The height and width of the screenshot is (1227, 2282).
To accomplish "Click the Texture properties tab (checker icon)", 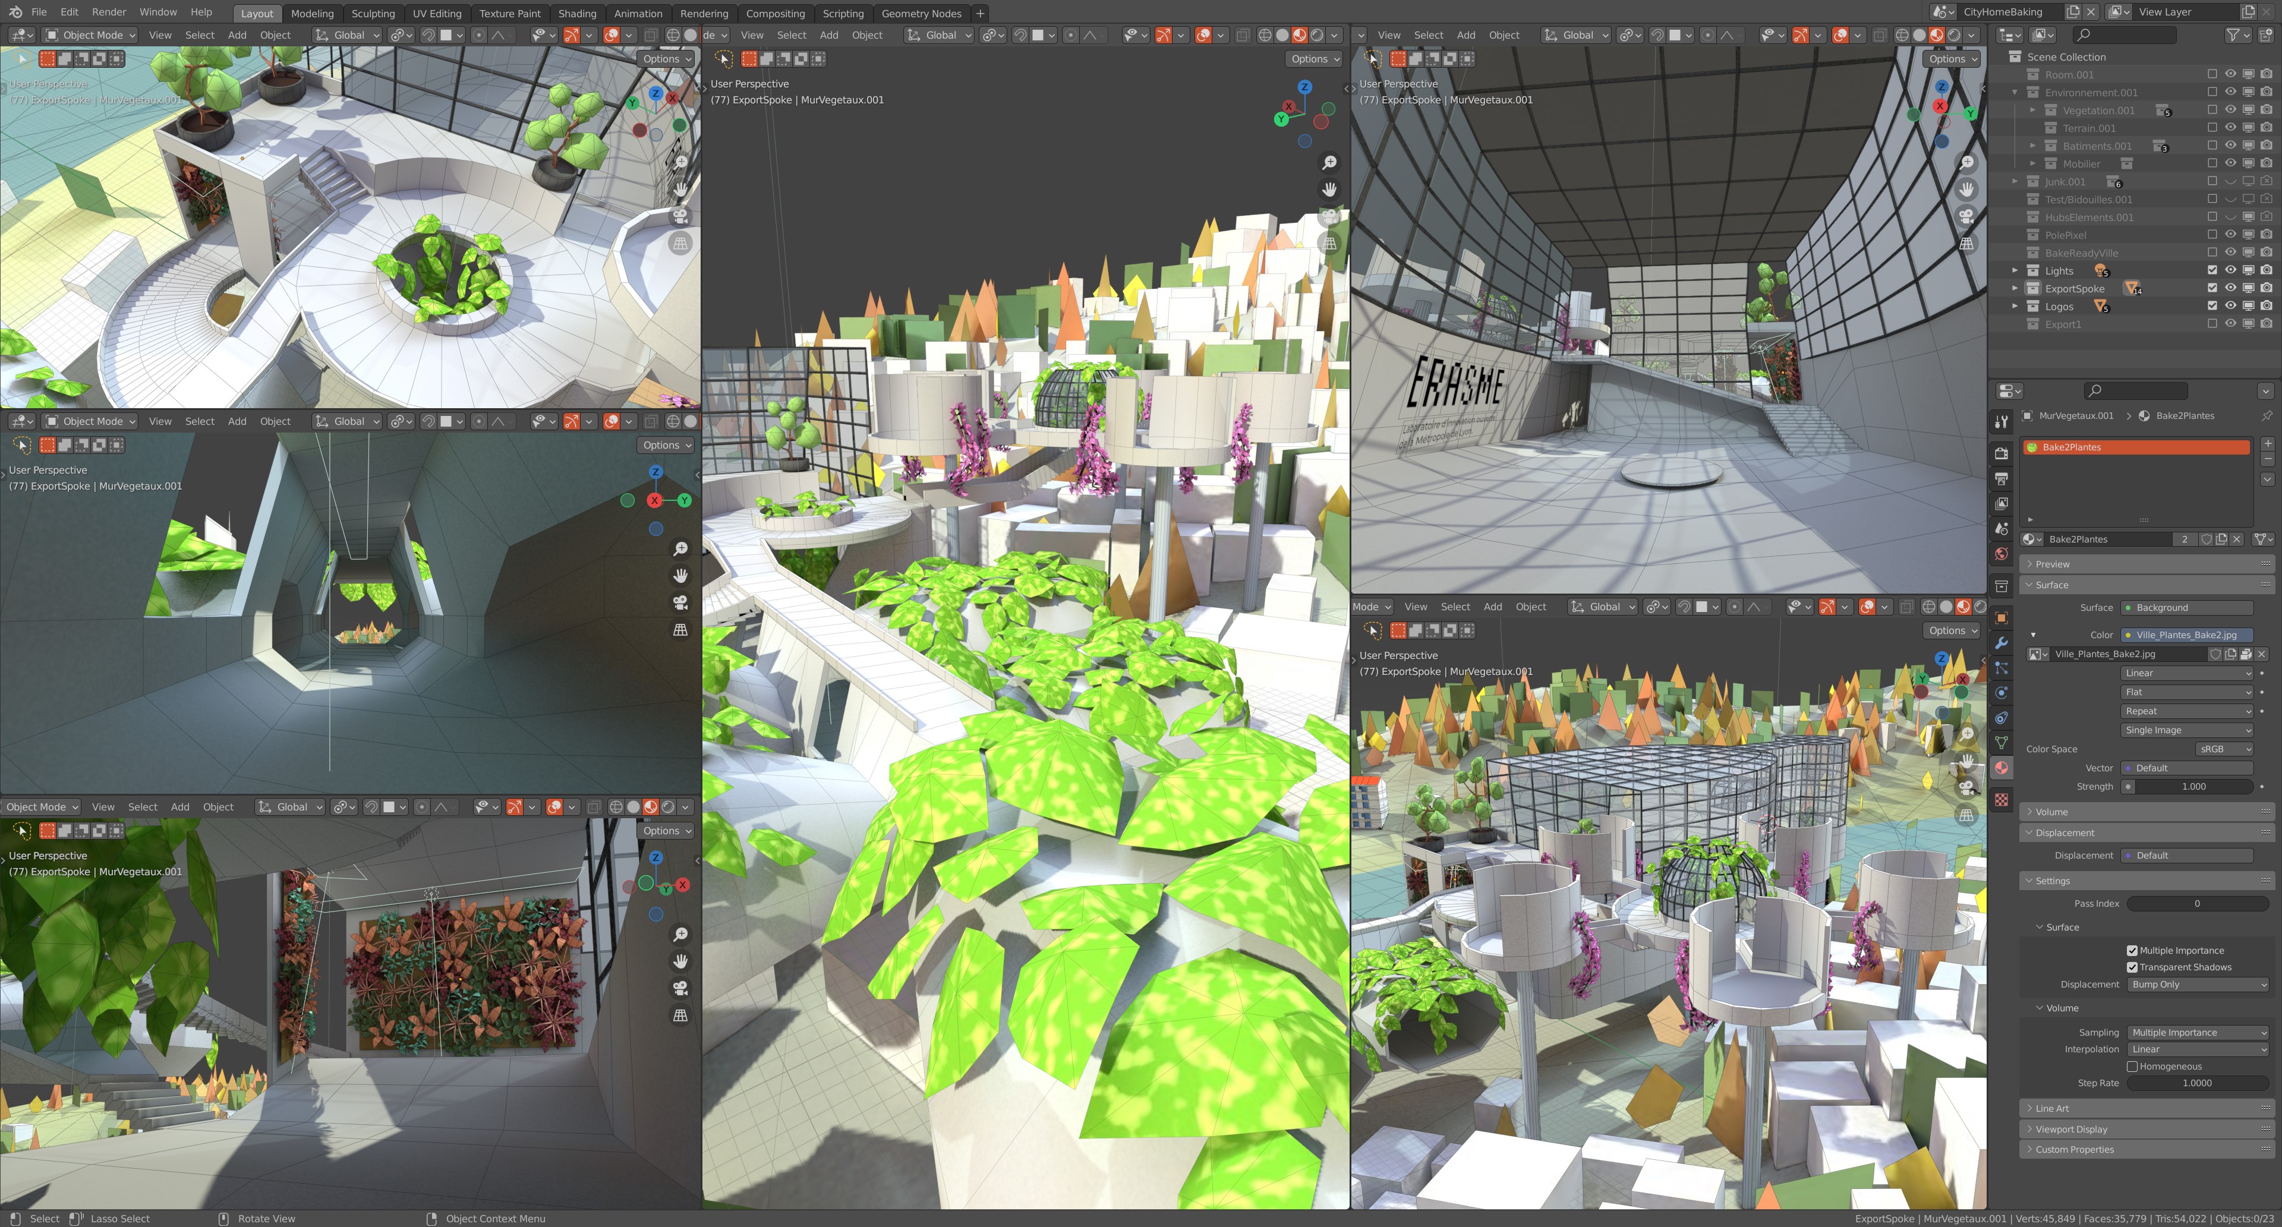I will (x=2000, y=799).
